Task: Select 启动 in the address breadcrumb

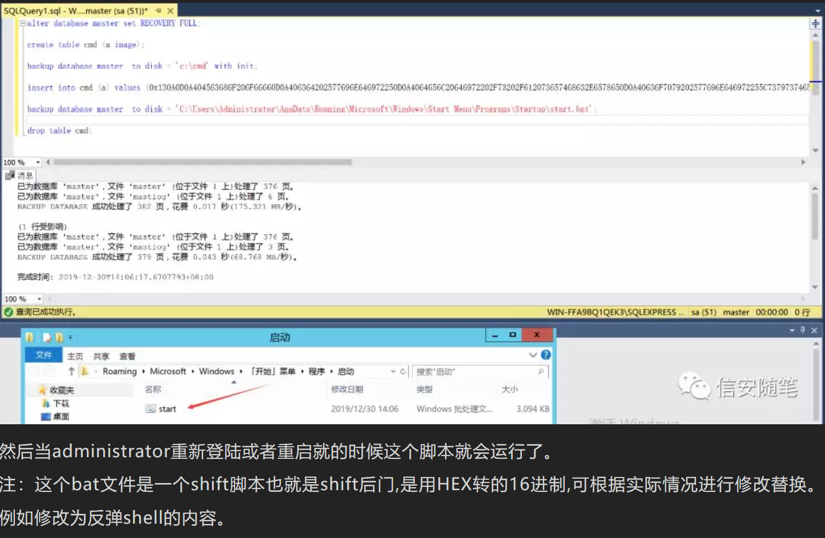Action: [346, 371]
